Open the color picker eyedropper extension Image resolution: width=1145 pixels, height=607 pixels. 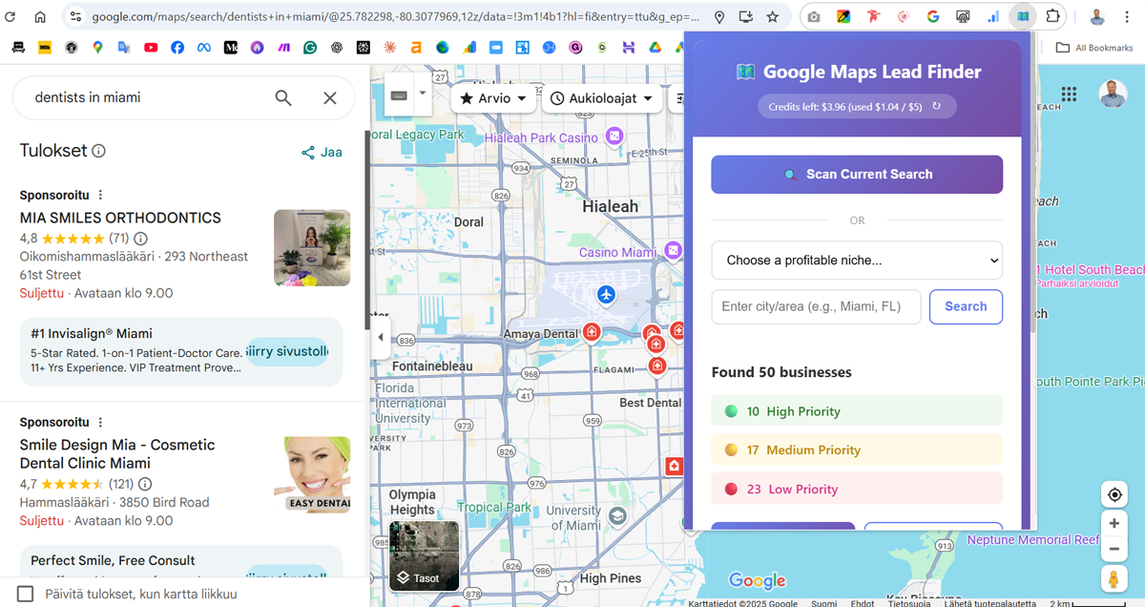pos(843,16)
